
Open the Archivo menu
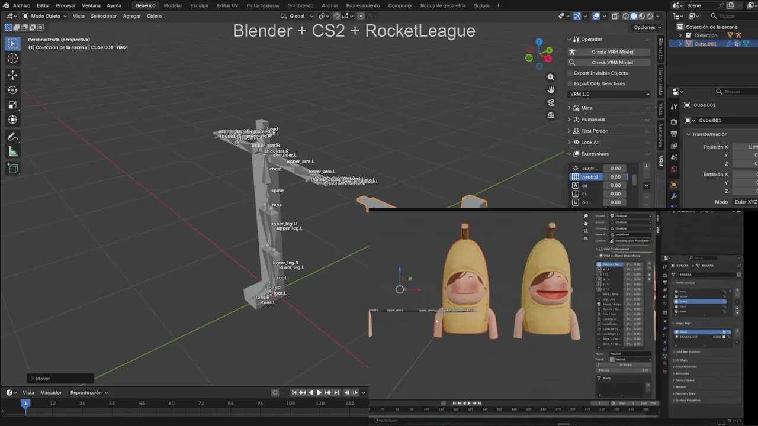tap(21, 5)
